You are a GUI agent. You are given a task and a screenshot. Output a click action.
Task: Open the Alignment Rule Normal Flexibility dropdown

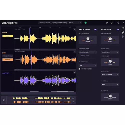(87, 52)
